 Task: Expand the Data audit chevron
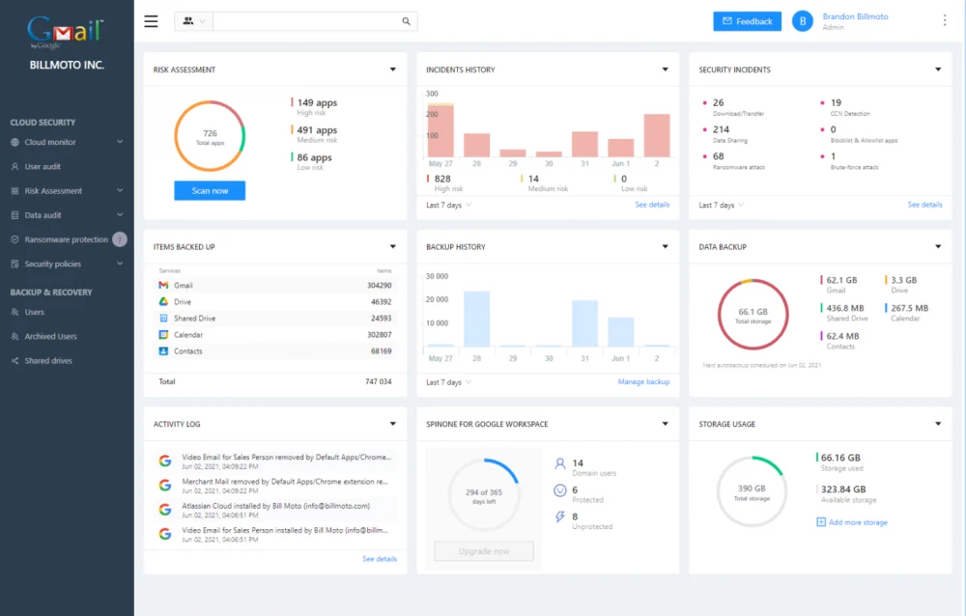(x=120, y=215)
